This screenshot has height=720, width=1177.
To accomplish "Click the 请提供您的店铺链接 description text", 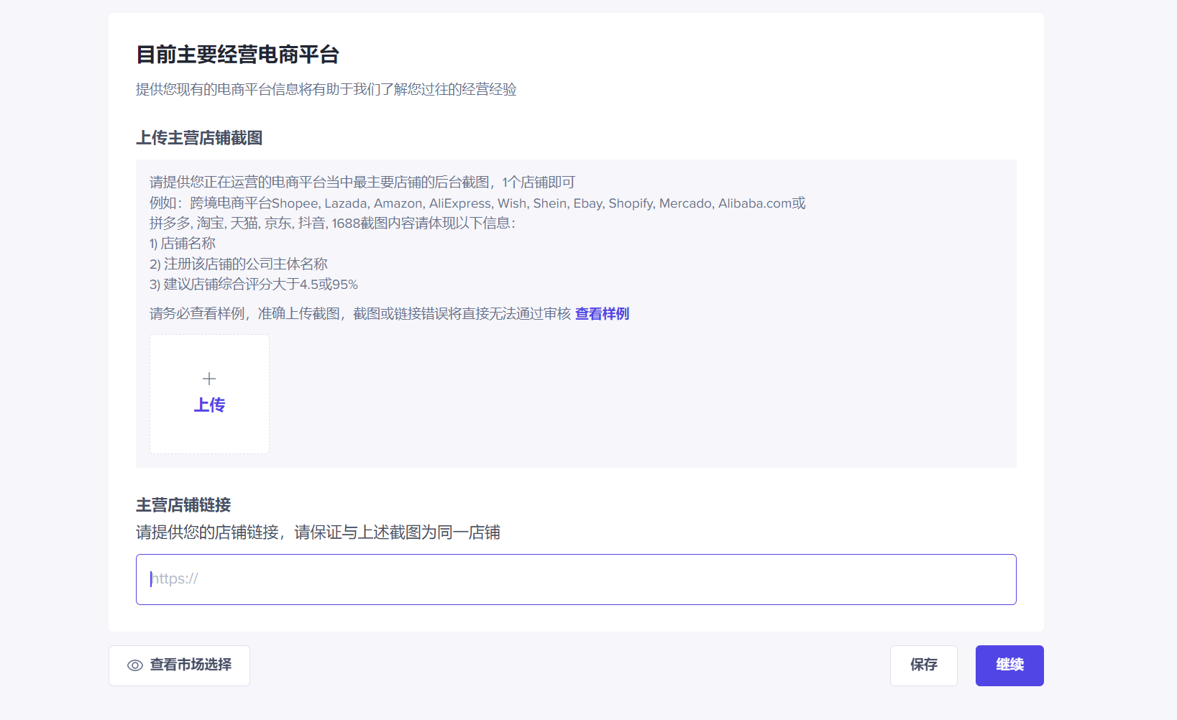I will [x=318, y=532].
